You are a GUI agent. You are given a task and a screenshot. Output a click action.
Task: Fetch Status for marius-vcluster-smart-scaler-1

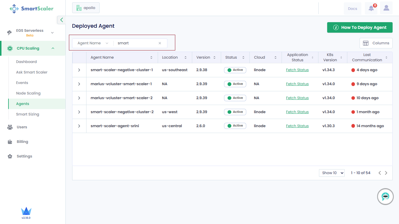[x=297, y=84]
